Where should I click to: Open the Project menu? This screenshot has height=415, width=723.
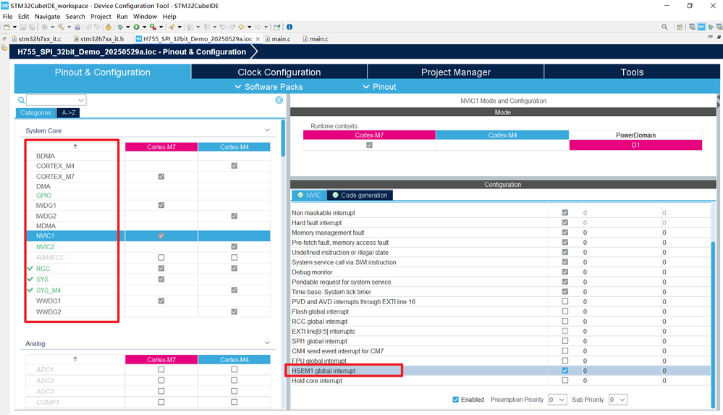(101, 16)
